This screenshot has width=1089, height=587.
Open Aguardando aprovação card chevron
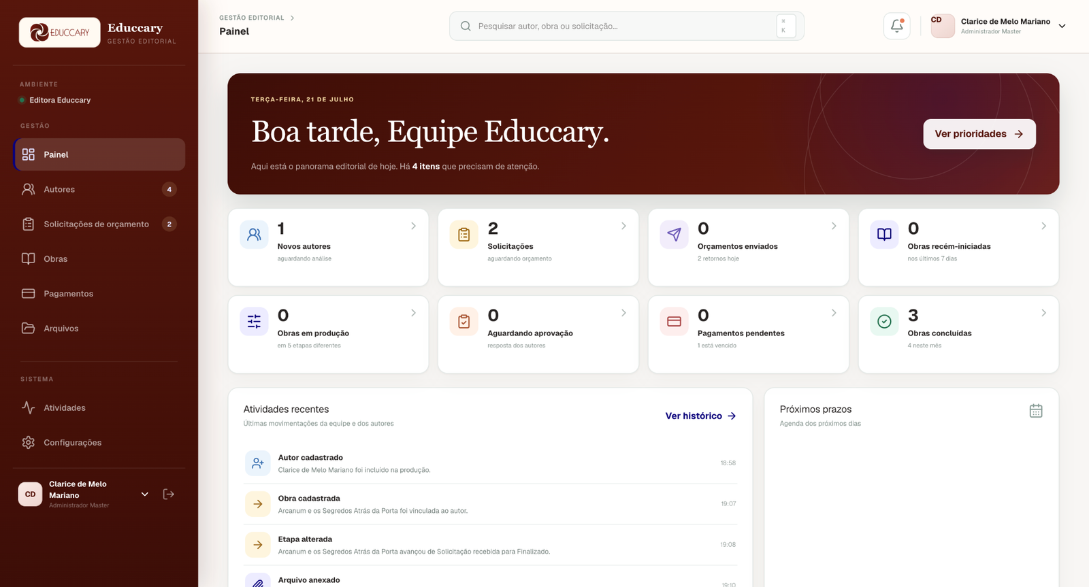pyautogui.click(x=623, y=313)
